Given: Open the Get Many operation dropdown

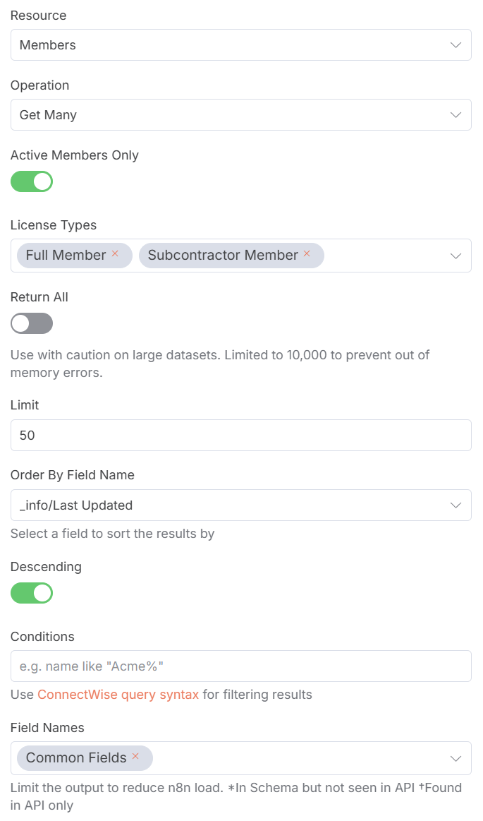Looking at the screenshot, I should 226,115.
